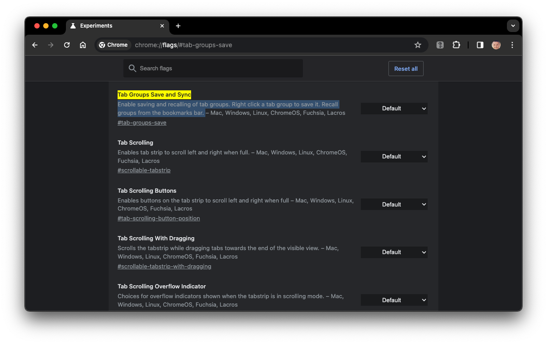Click the highlighted Tab Groups description text

pos(228,109)
